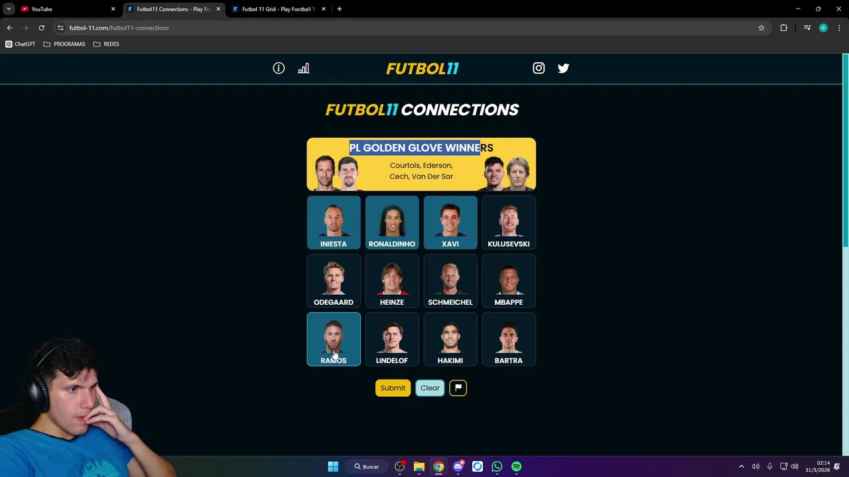Open Discord from the taskbar
Image resolution: width=849 pixels, height=477 pixels.
coord(458,466)
